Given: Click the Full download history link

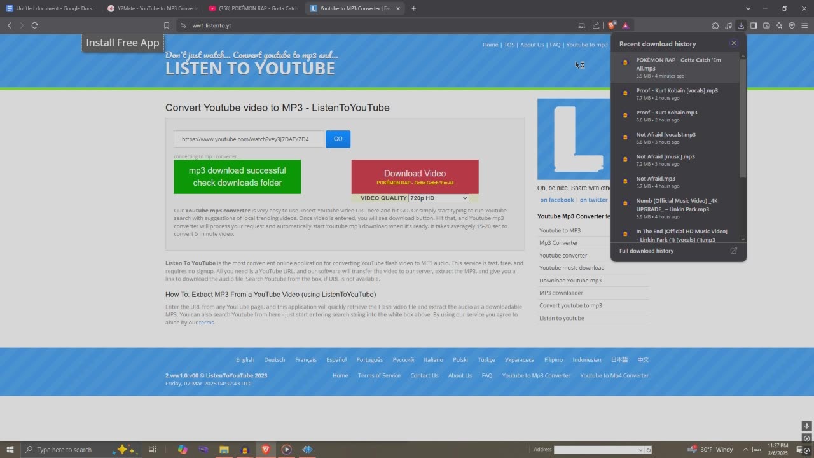Looking at the screenshot, I should (646, 251).
